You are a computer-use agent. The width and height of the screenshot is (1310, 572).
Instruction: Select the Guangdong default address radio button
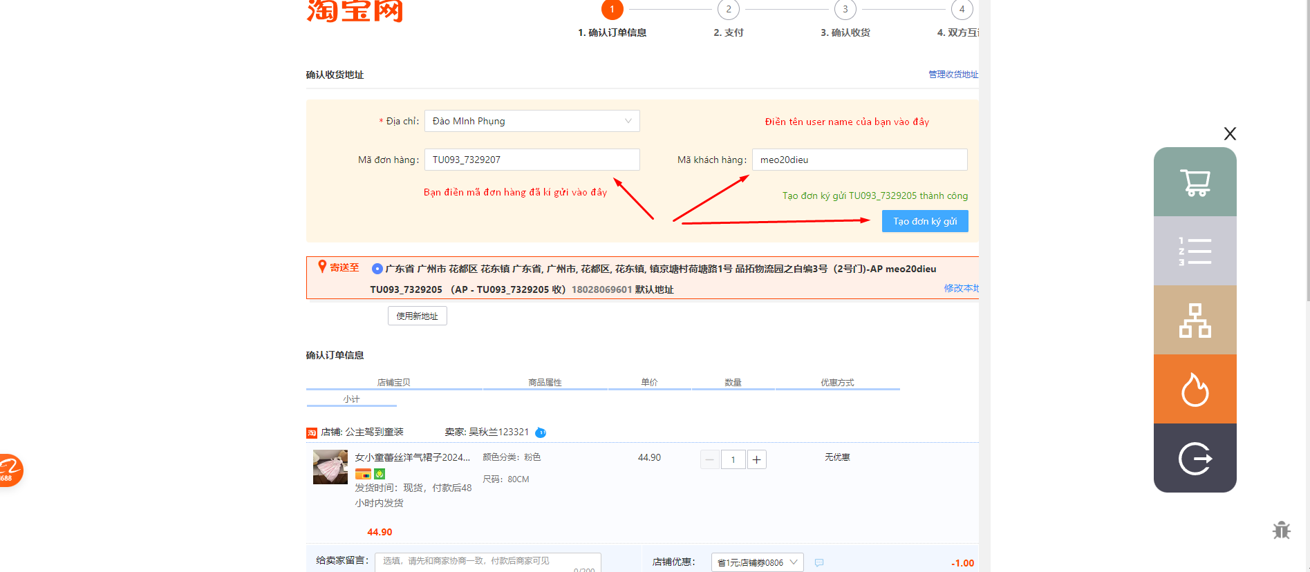tap(377, 269)
